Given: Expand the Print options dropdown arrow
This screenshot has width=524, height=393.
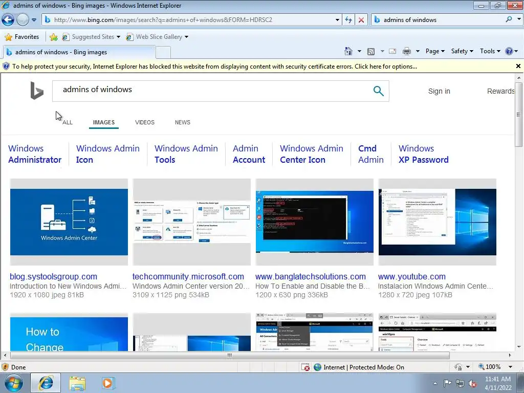Looking at the screenshot, I should 418,51.
